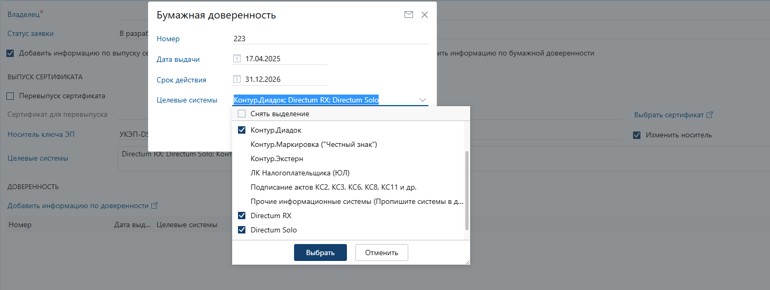Toggle the Снять выделение checkbox
The height and width of the screenshot is (290, 770).
pos(242,114)
